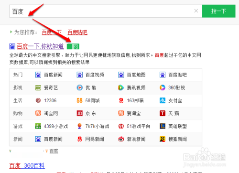Open the 天猫 link
Viewport: 239px width, 173px height.
tap(174, 113)
